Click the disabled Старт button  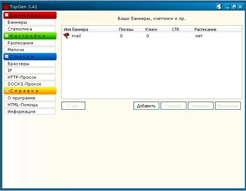pyautogui.click(x=73, y=106)
